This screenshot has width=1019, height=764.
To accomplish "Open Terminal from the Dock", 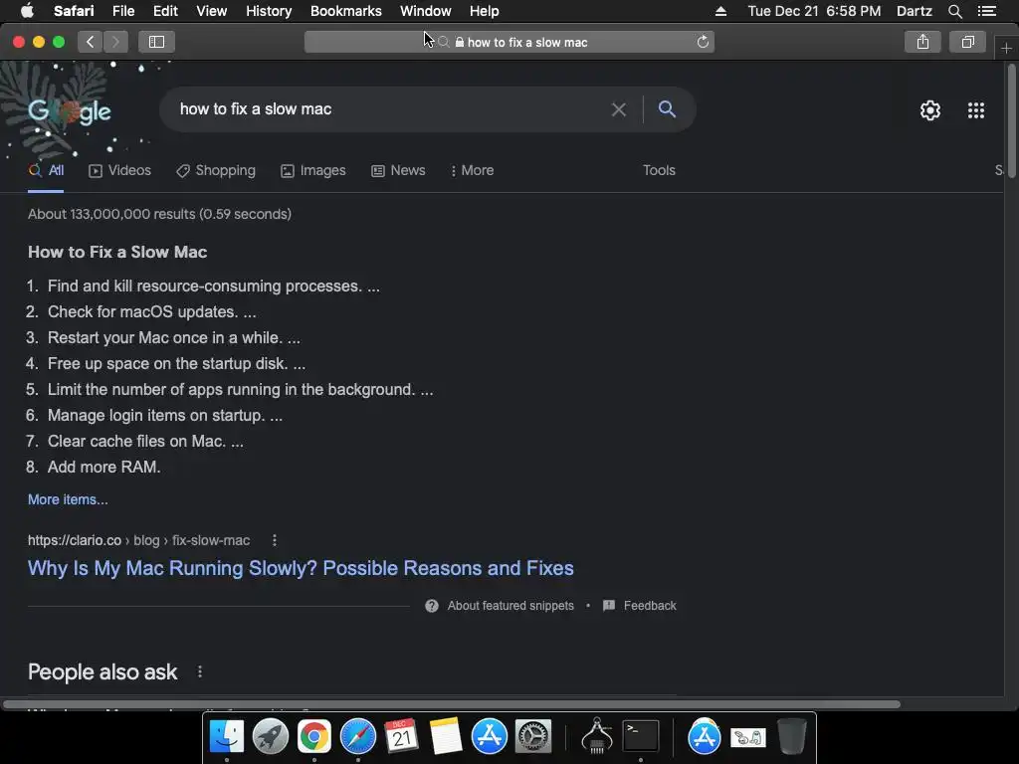I will click(x=641, y=737).
